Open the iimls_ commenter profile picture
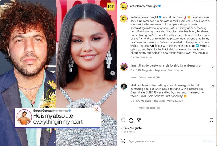This screenshot has width=217, height=146. click(x=124, y=67)
